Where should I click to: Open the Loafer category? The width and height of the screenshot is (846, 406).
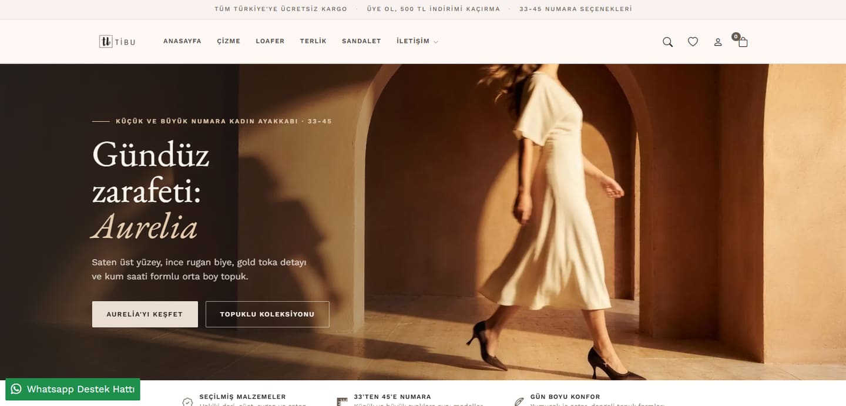click(x=270, y=41)
